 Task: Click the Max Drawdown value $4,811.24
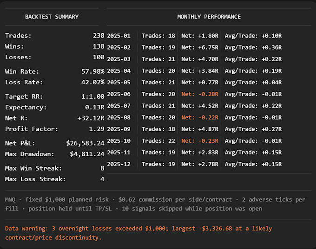tap(87, 154)
